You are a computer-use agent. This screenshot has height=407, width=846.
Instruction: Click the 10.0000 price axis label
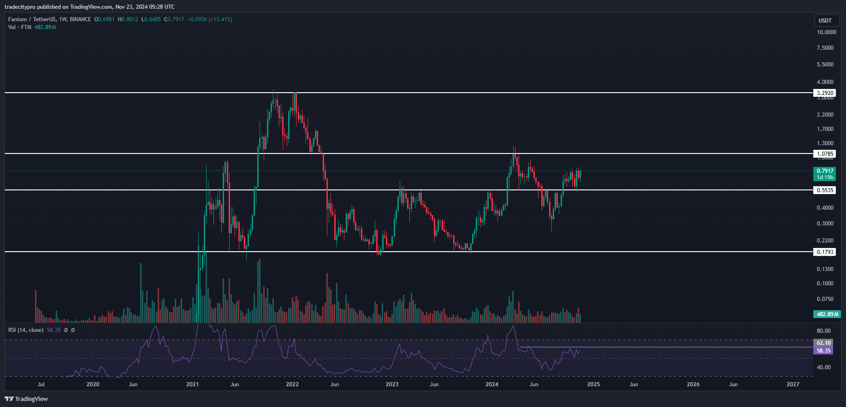click(x=827, y=32)
